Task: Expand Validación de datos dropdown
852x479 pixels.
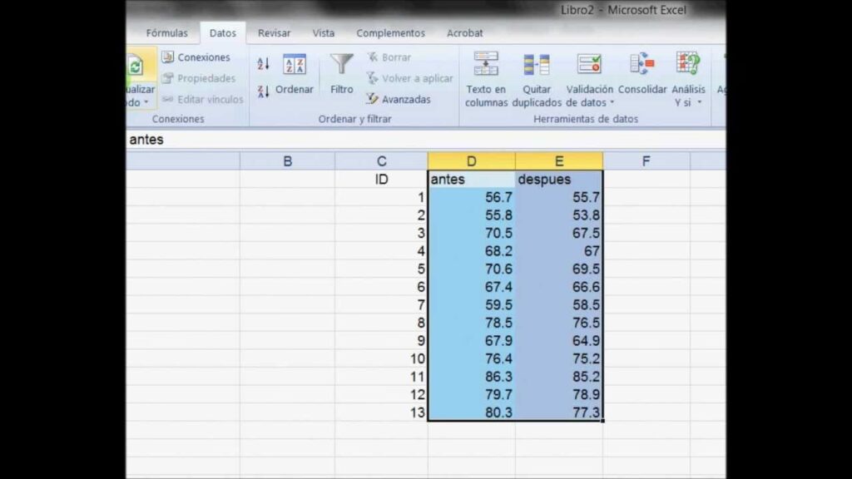Action: click(x=612, y=103)
